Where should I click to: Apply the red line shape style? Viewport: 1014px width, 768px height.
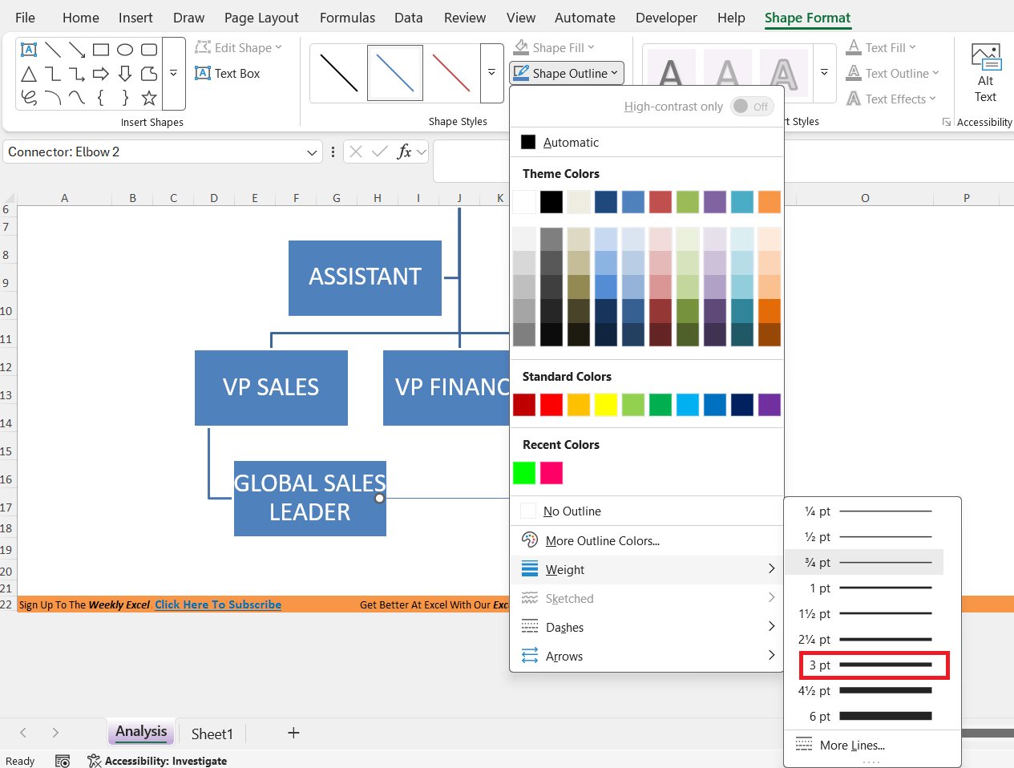(x=451, y=73)
